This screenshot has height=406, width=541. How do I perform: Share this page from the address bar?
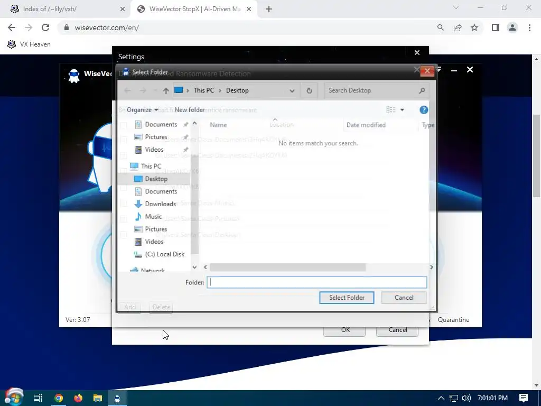(458, 27)
